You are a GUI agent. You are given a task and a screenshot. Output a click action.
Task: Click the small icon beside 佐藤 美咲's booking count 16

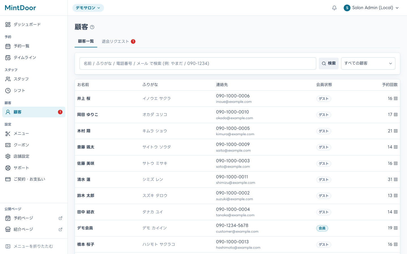coord(396,163)
